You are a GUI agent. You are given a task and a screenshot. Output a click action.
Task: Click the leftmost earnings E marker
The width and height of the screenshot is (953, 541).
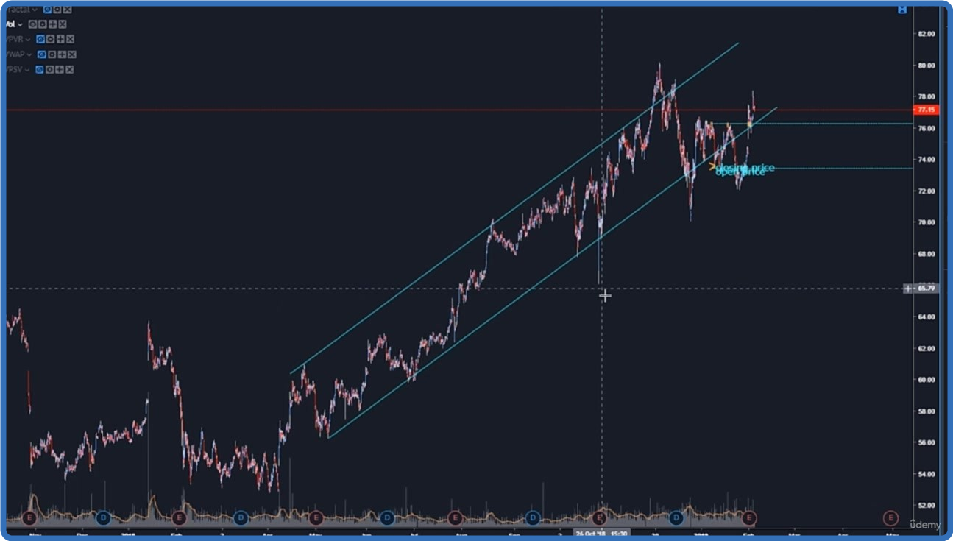click(30, 517)
